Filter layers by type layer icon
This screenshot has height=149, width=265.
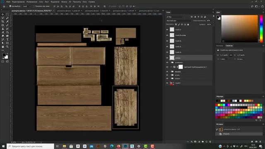[198, 17]
